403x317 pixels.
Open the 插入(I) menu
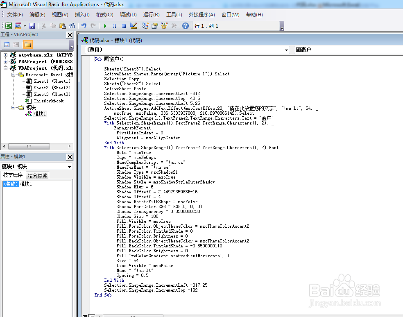(82, 15)
